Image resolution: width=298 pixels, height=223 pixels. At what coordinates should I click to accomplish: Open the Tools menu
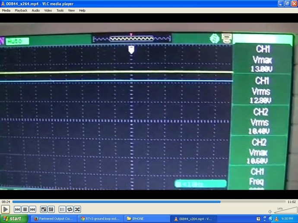click(60, 10)
